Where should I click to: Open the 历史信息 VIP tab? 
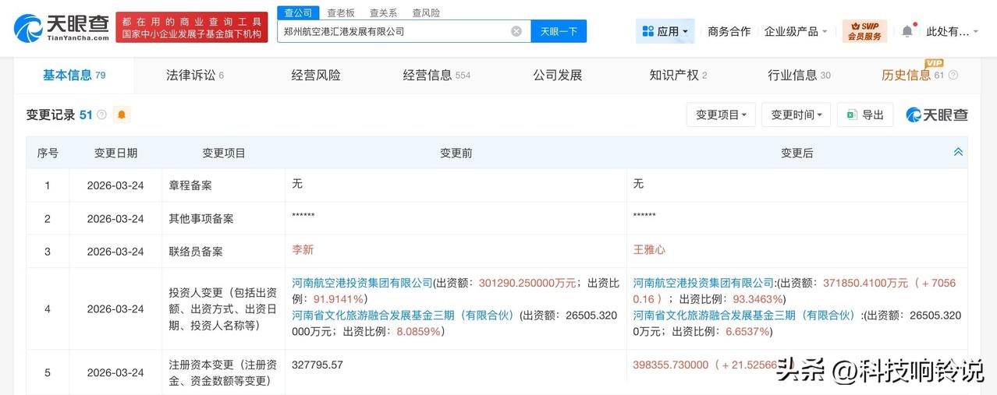[913, 76]
